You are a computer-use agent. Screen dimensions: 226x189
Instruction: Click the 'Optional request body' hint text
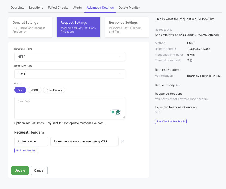59,123
